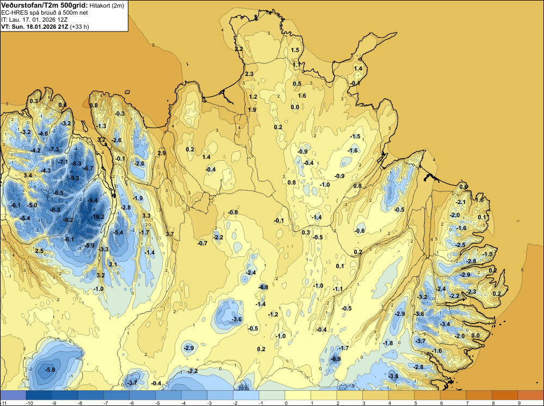Click the -8.2 temperature value

pyautogui.click(x=68, y=220)
